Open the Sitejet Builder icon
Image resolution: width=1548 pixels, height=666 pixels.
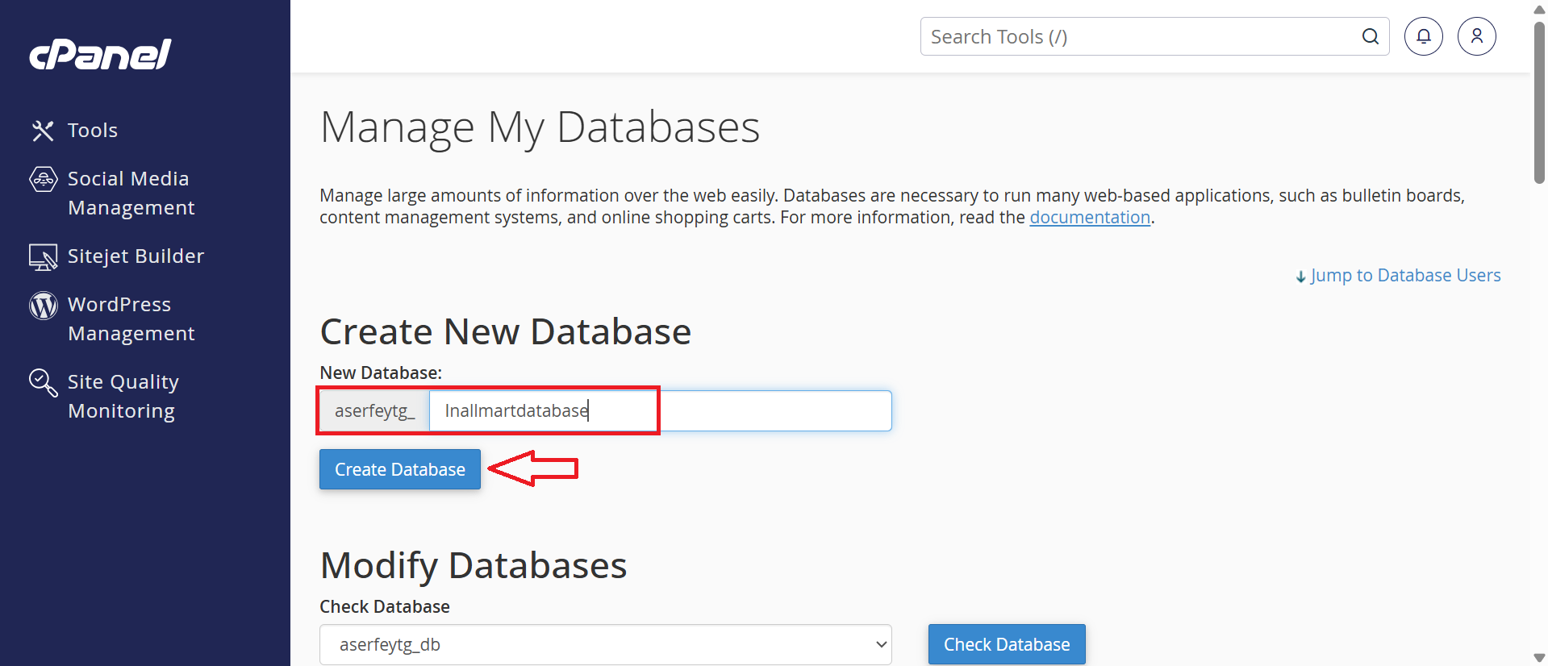(x=43, y=256)
